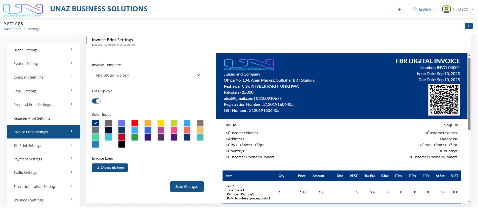478x208 pixels.
Task: Open Brand Settings section
Action: [43, 50]
